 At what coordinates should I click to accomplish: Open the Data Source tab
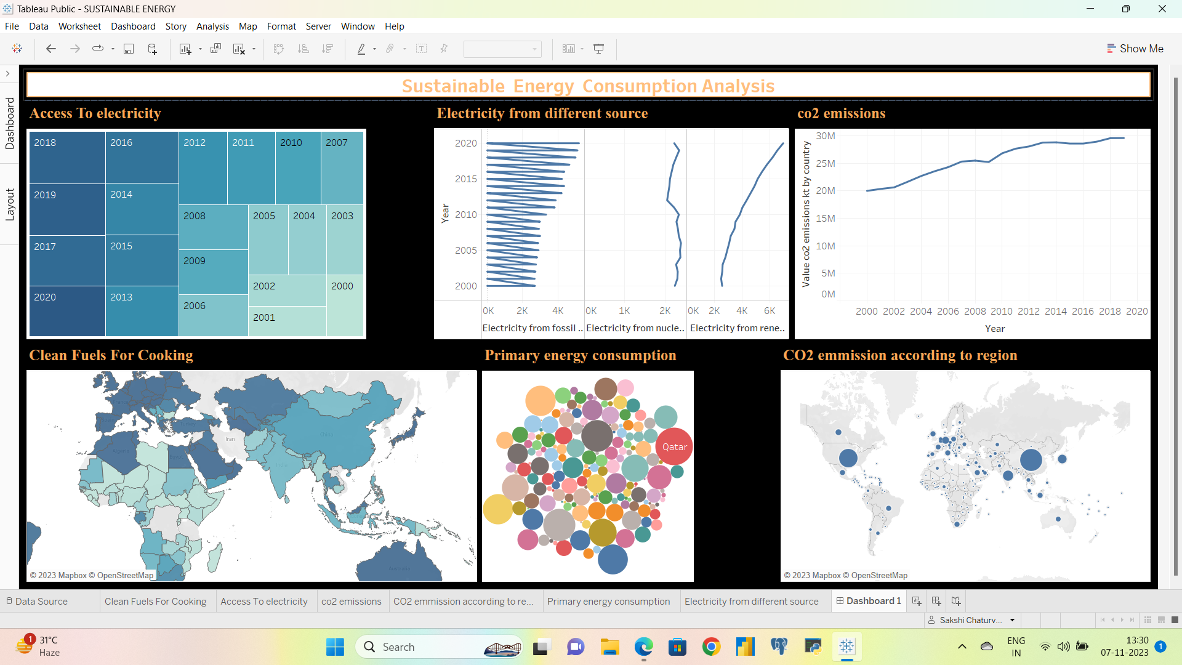pyautogui.click(x=41, y=602)
